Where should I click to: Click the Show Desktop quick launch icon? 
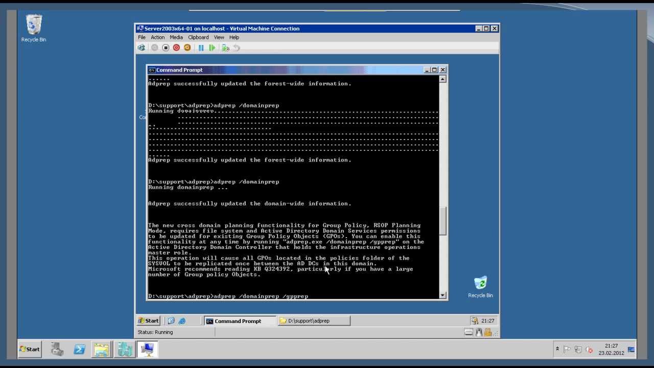(x=171, y=321)
